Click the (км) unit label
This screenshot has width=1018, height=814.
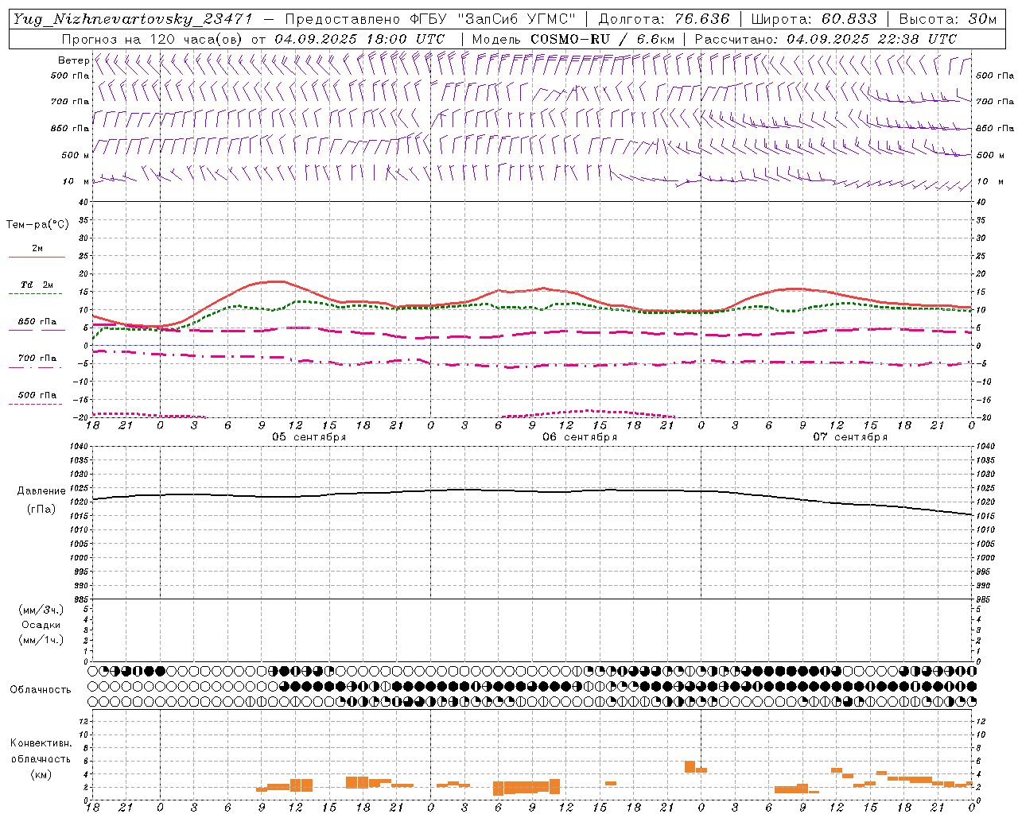pos(41,774)
